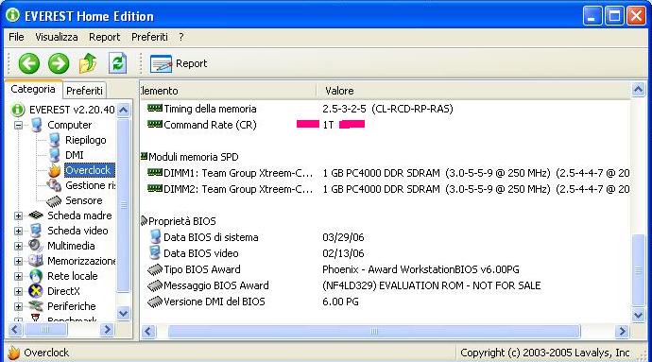Expand the Scheda video tree node
This screenshot has width=652, height=362.
click(x=18, y=231)
